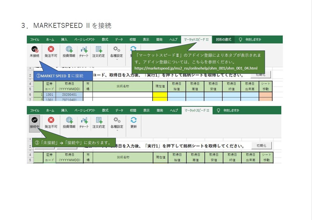Click 取得日 出来高 header in 接続中 sheet
312x220 pixels.
click(x=250, y=157)
